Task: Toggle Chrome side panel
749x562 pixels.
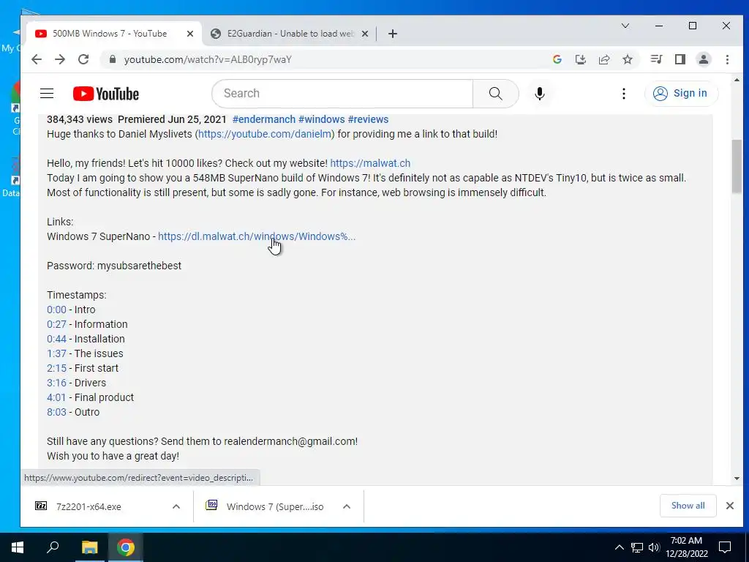Action: click(680, 59)
